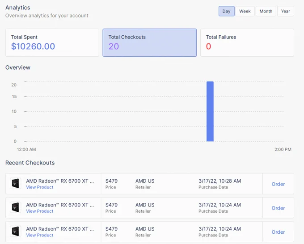Open Order link for 10:28 AM checkout
This screenshot has height=244, width=304.
(278, 184)
